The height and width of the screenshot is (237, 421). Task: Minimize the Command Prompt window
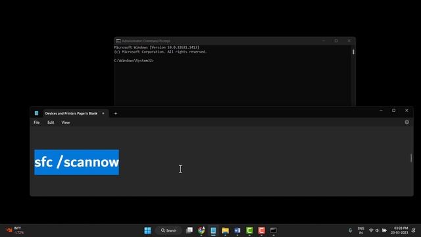[x=324, y=41]
